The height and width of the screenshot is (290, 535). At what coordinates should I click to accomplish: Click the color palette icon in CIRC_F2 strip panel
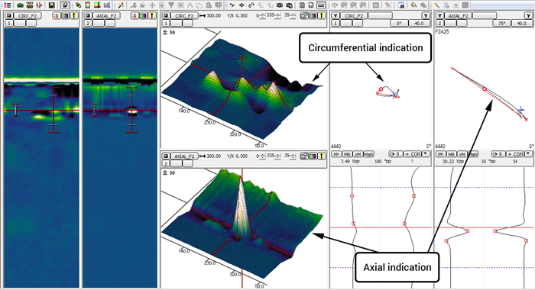(x=65, y=16)
